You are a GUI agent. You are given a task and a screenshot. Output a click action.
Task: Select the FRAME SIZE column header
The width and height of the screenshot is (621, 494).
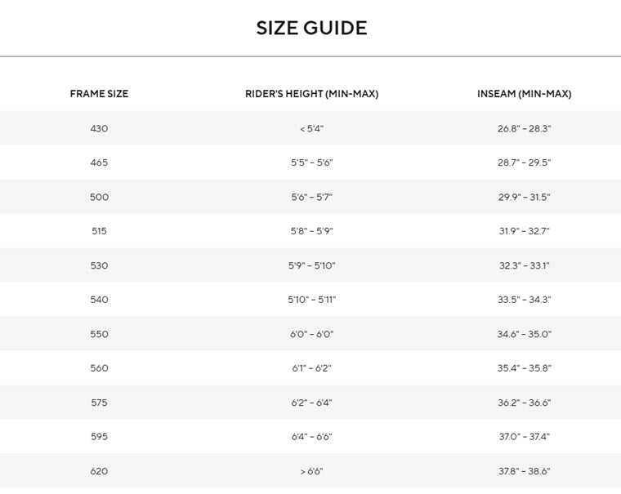[99, 94]
